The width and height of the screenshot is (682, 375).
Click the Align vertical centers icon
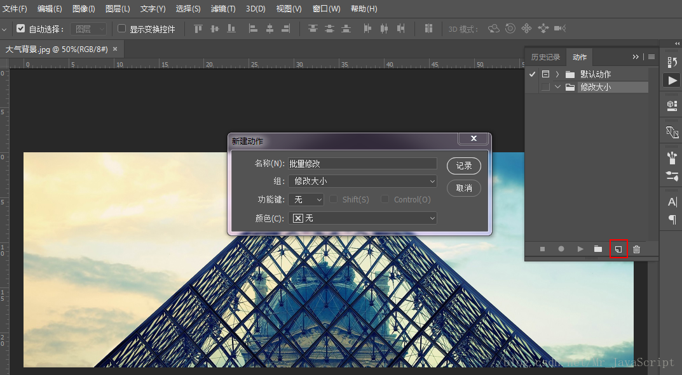tap(215, 29)
